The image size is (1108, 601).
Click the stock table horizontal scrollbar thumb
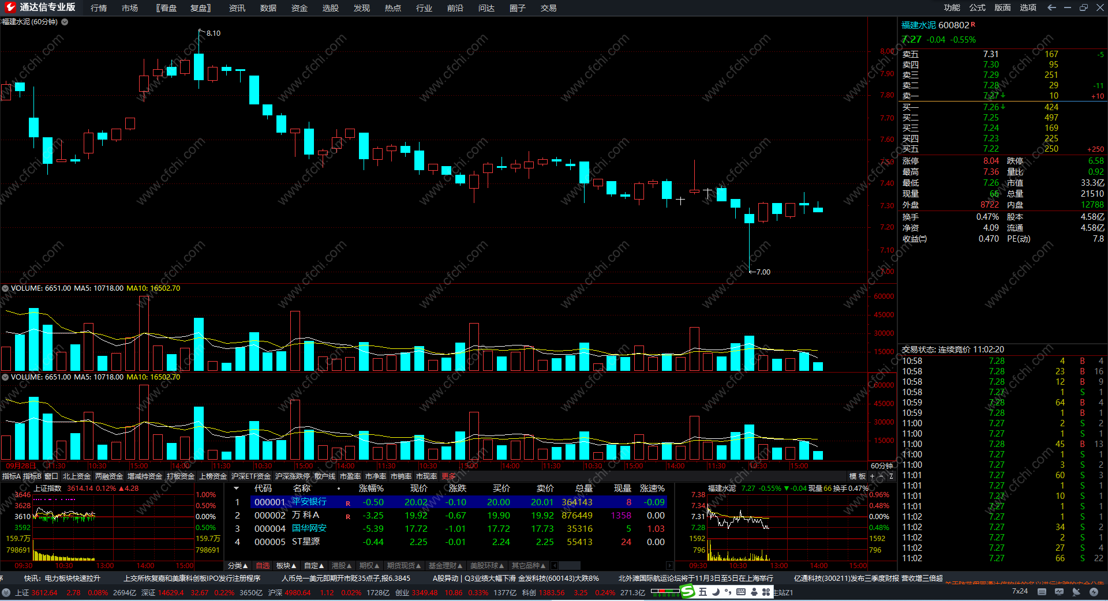(x=569, y=566)
